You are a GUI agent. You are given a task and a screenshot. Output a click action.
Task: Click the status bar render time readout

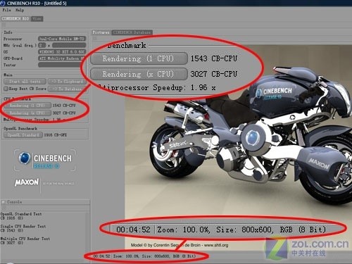click(101, 256)
